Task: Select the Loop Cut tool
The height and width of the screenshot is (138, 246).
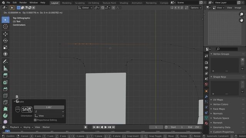Action: coord(5,95)
